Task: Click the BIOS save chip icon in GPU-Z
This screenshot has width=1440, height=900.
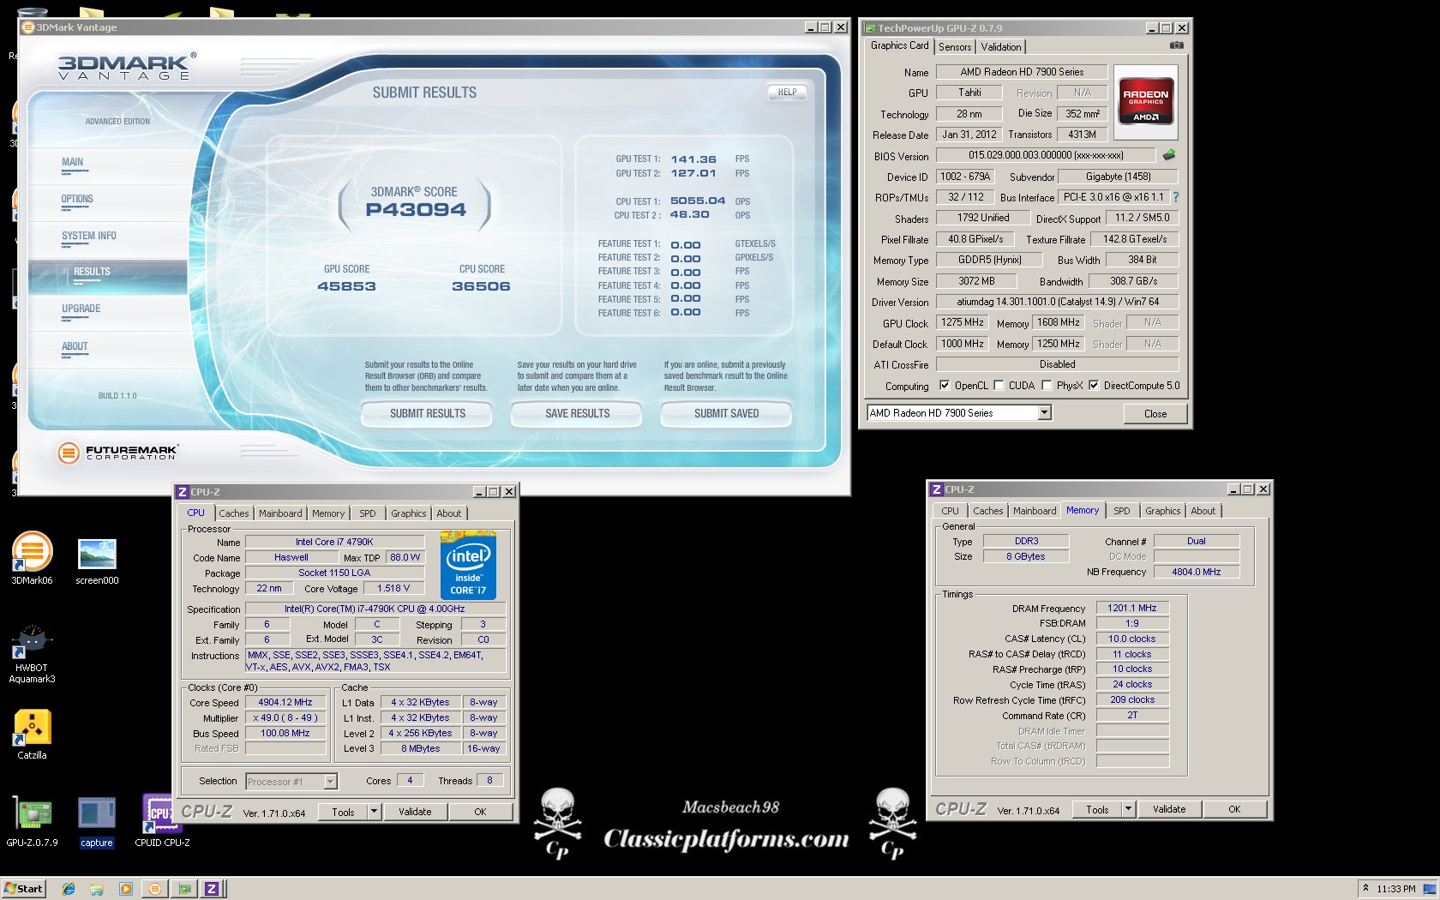Action: (x=1168, y=155)
